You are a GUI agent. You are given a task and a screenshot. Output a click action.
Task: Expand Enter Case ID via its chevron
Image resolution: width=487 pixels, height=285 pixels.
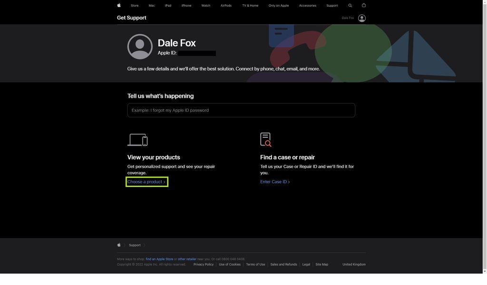coord(288,182)
